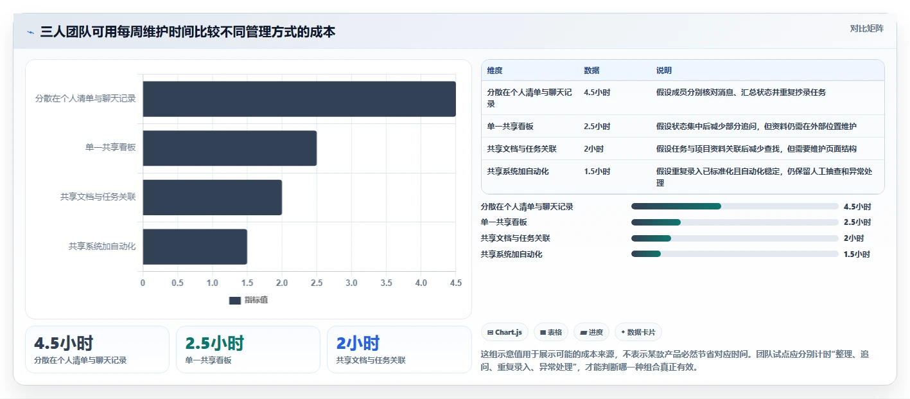The height and width of the screenshot is (399, 910).
Task: Click the progress bar for 分散在个人清单与聊天记录
Action: click(x=735, y=206)
